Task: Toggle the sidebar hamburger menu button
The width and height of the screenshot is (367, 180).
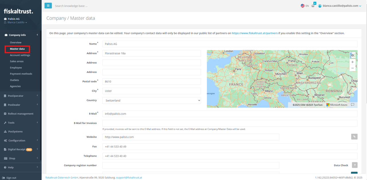Action: pos(48,5)
